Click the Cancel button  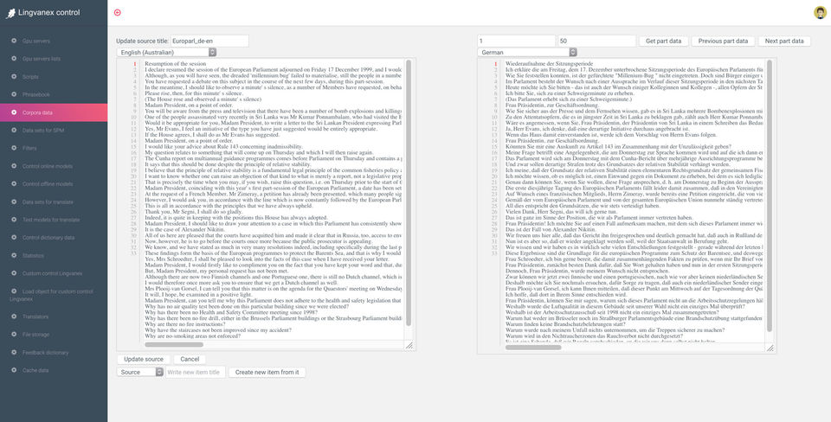(x=190, y=360)
